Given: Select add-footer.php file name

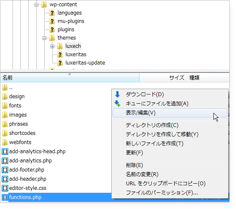Looking at the screenshot, I should 27,170.
